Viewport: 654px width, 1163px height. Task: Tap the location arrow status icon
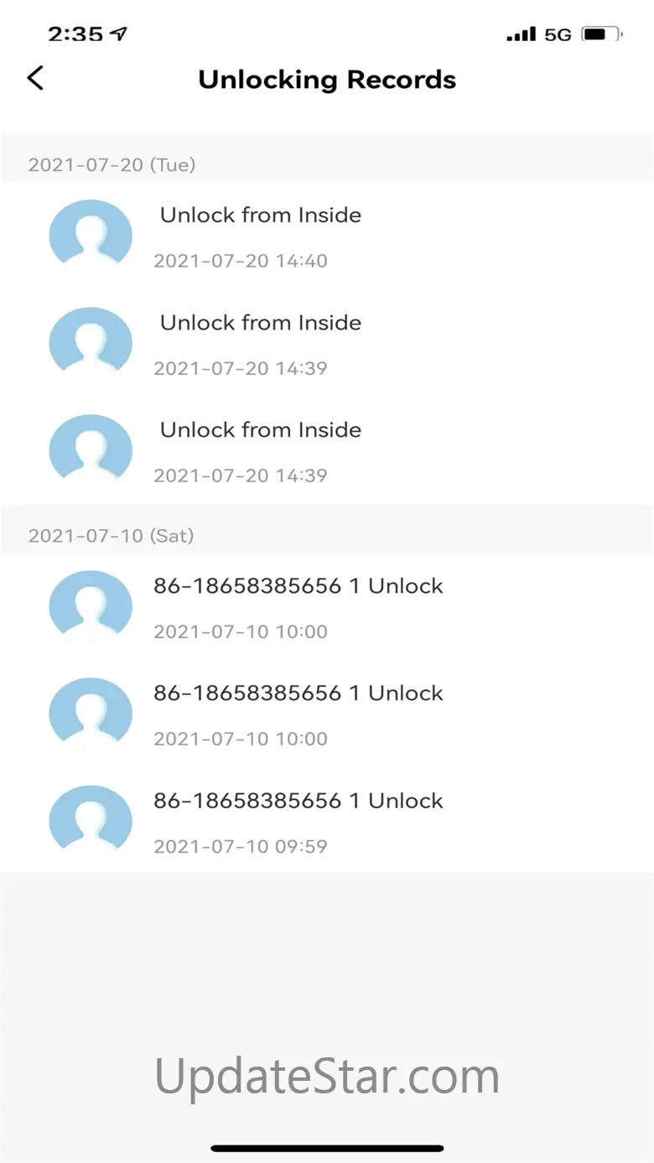click(x=119, y=34)
